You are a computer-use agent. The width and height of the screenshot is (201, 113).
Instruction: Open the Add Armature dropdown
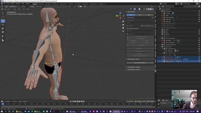click(x=139, y=18)
